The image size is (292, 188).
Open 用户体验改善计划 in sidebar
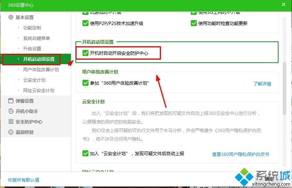click(41, 69)
